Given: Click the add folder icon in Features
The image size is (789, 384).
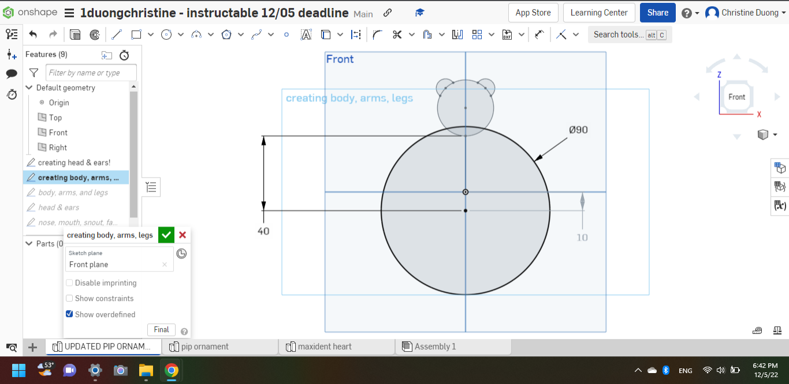Looking at the screenshot, I should pos(107,55).
